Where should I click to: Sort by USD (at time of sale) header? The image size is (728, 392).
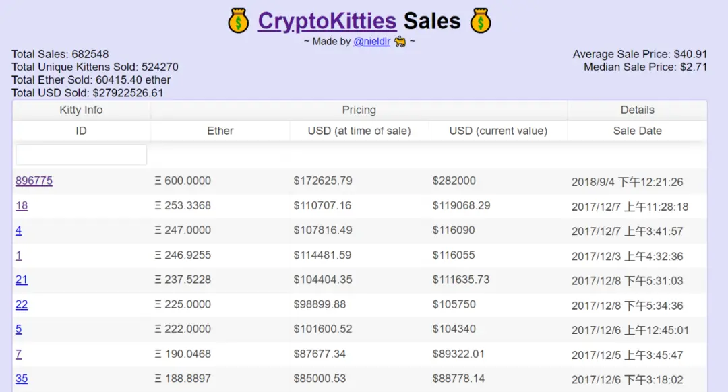pos(359,131)
